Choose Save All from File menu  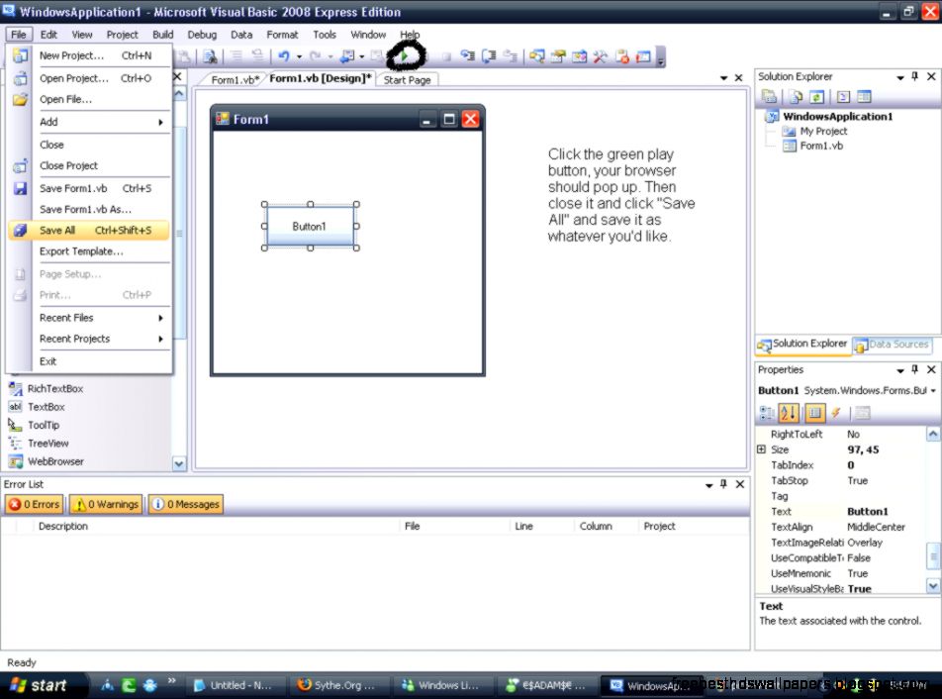click(x=89, y=231)
